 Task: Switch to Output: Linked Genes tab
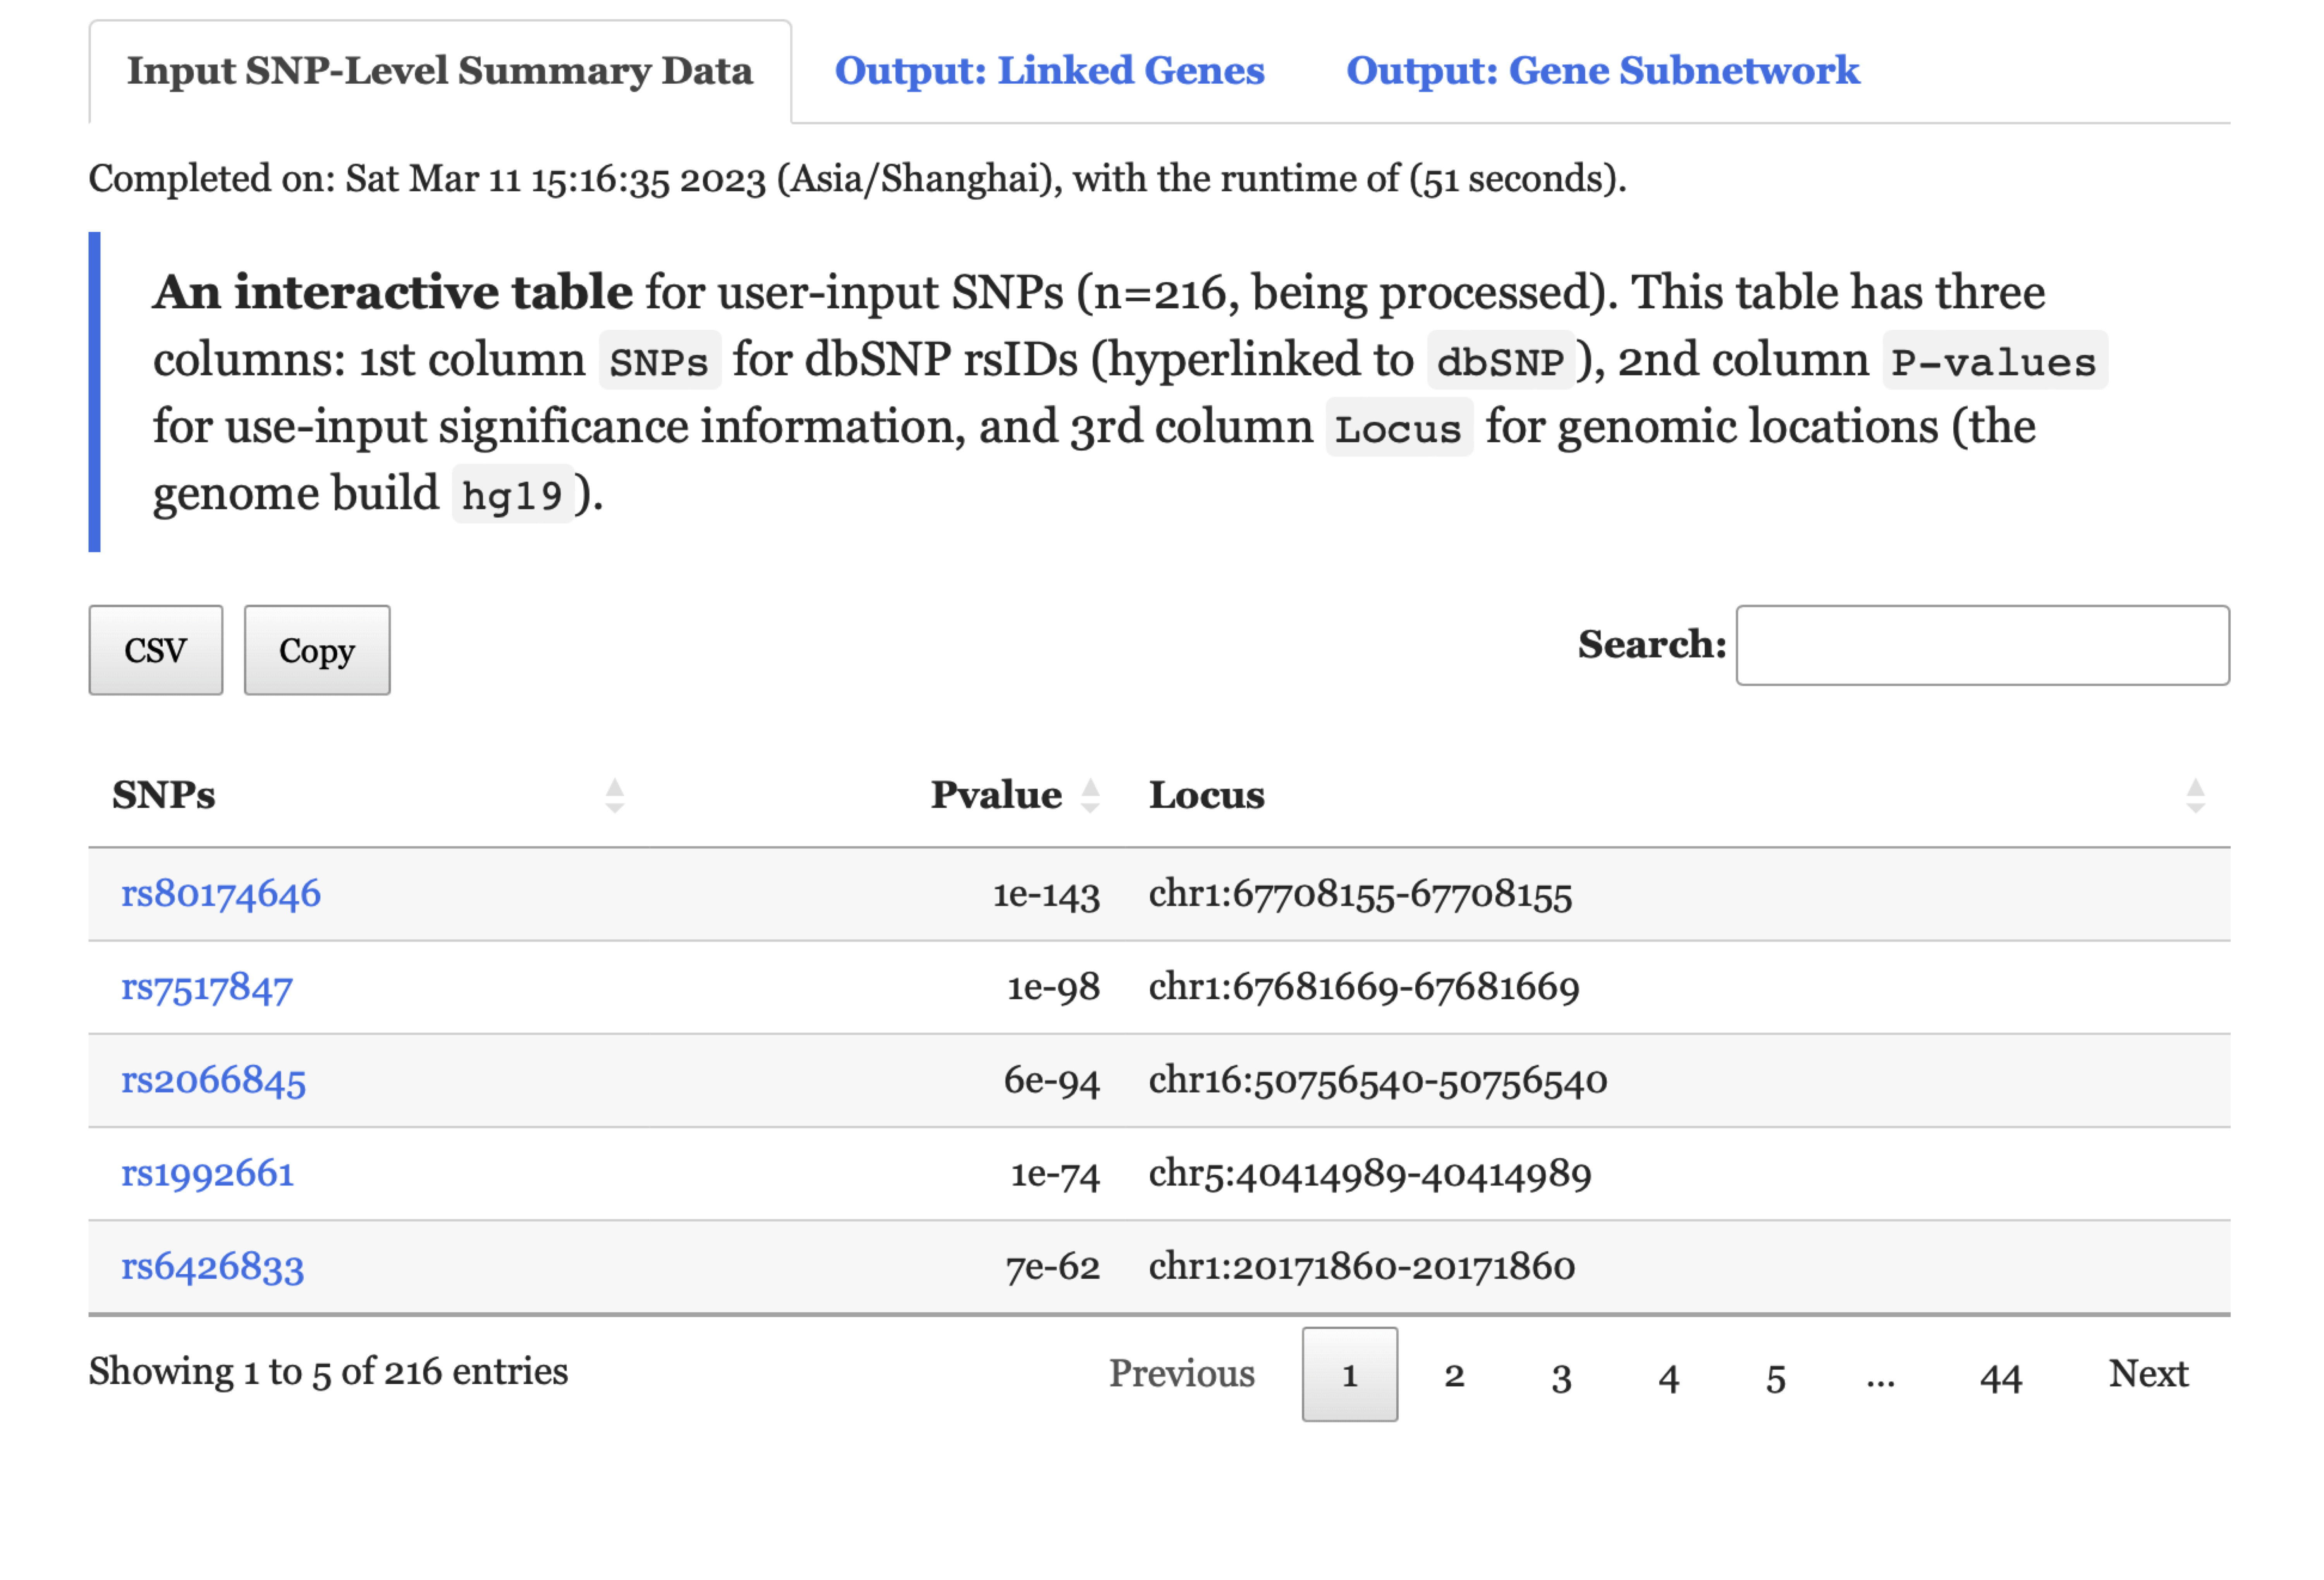[1049, 71]
